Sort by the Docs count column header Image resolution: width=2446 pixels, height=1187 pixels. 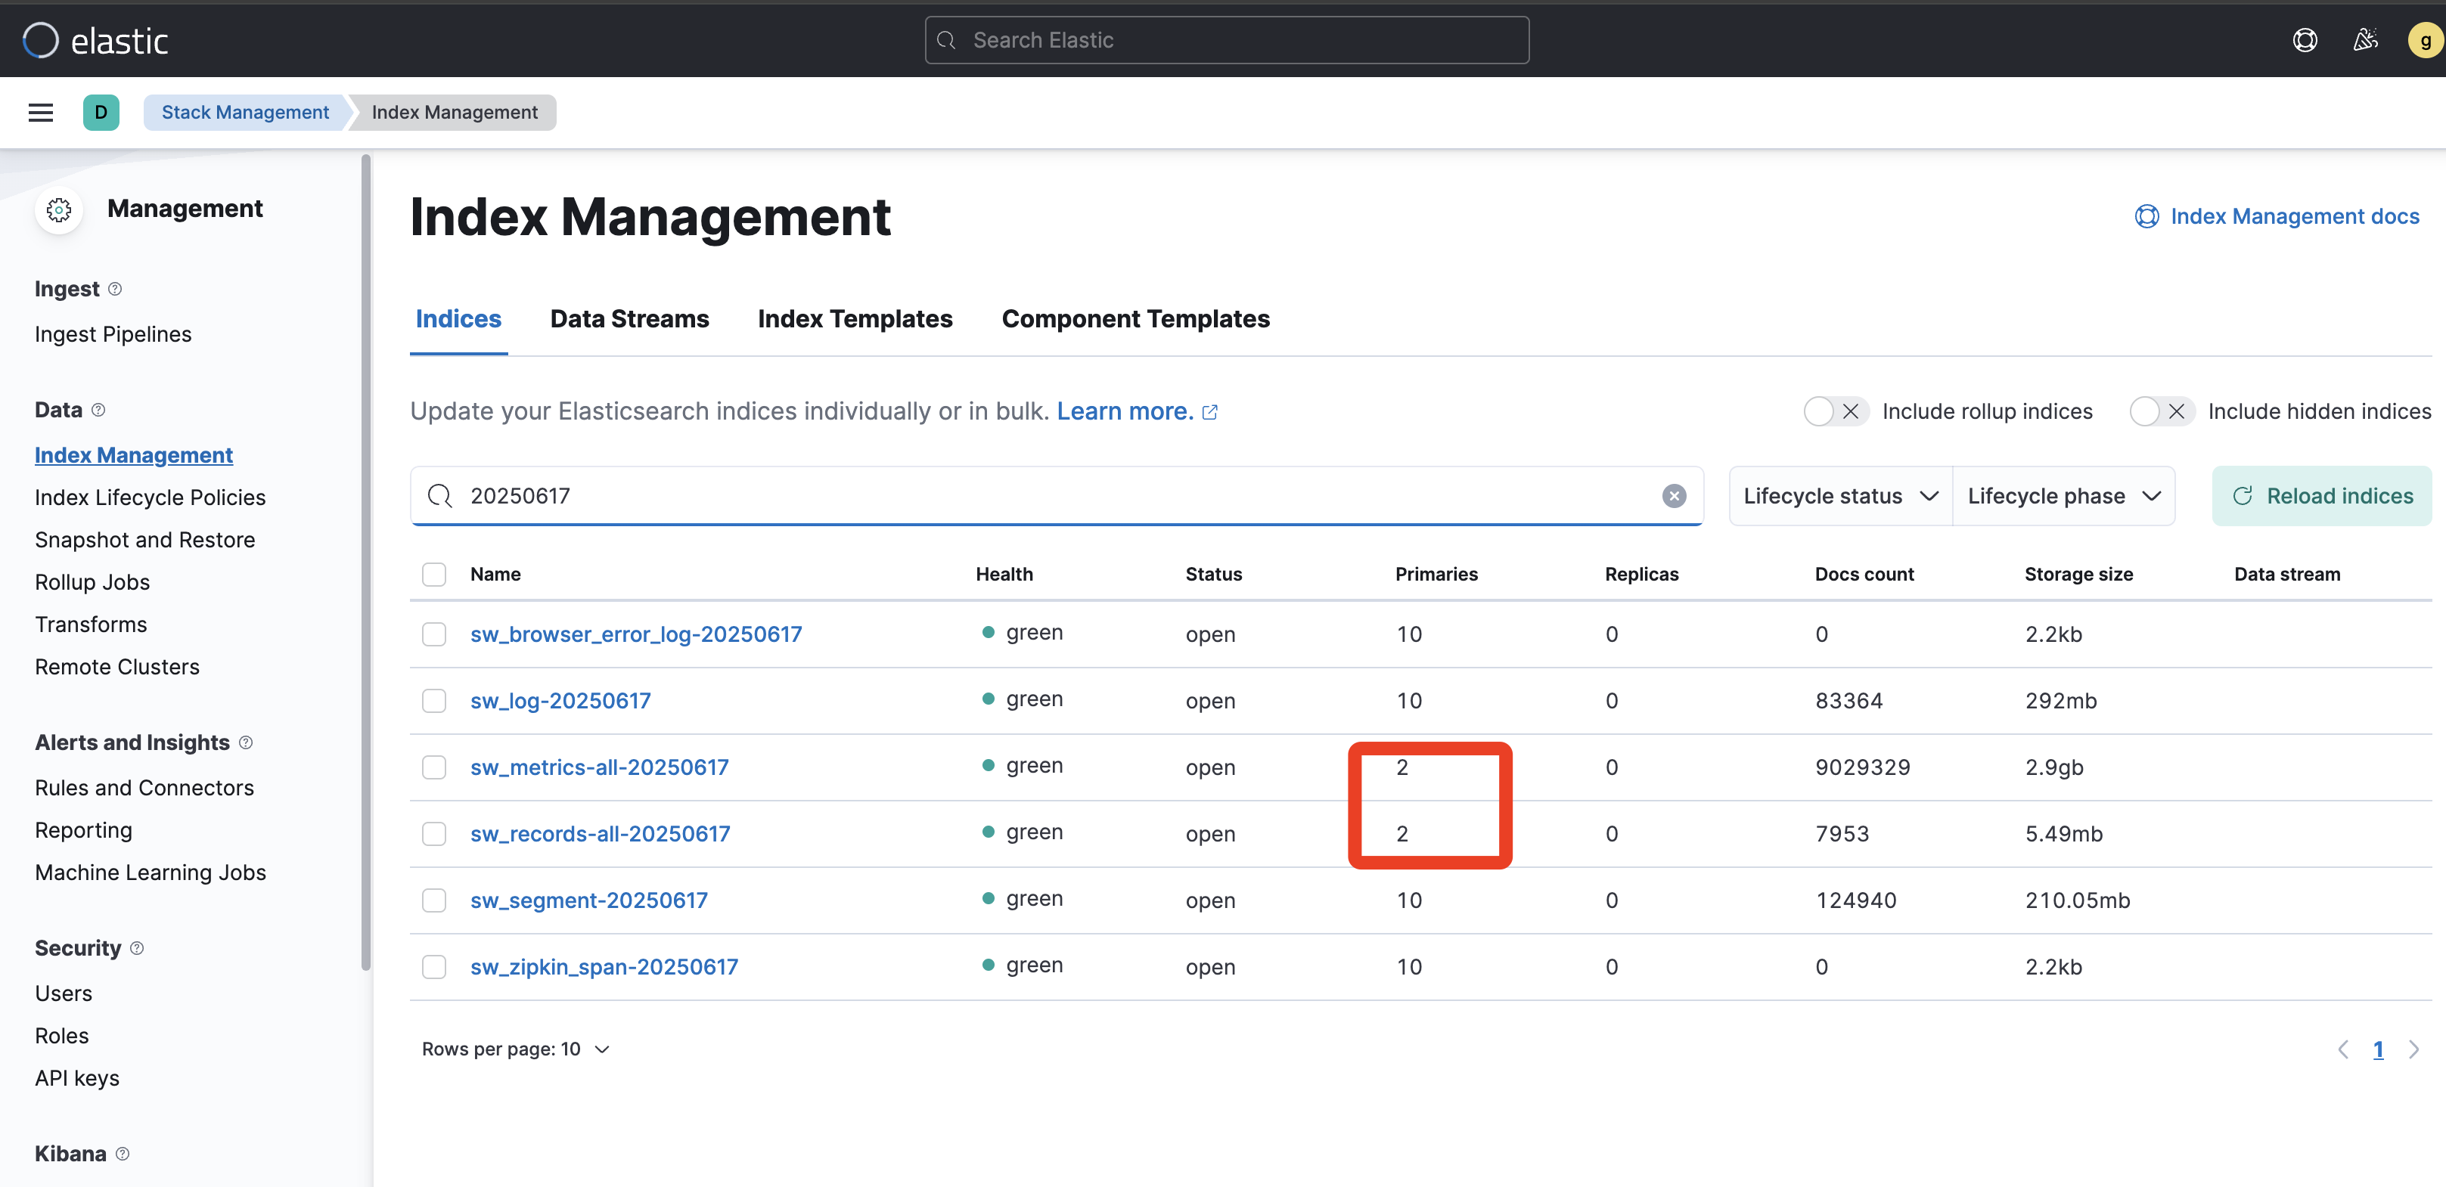click(x=1864, y=574)
